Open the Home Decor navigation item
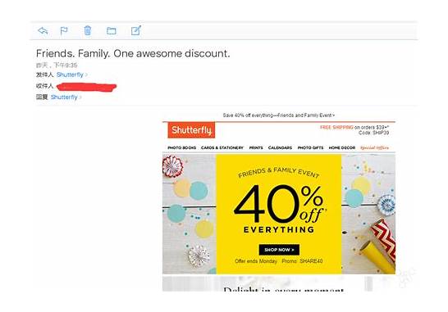 click(341, 147)
